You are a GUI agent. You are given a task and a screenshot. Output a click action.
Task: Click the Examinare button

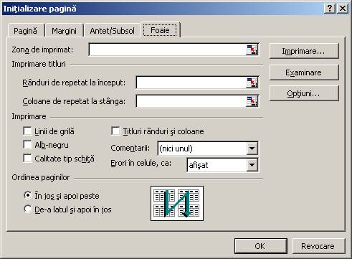click(x=304, y=72)
